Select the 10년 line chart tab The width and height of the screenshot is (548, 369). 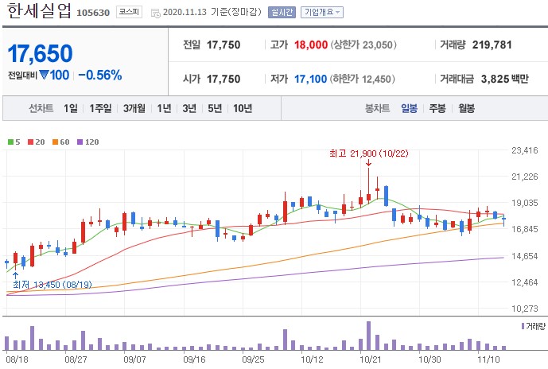(x=243, y=108)
